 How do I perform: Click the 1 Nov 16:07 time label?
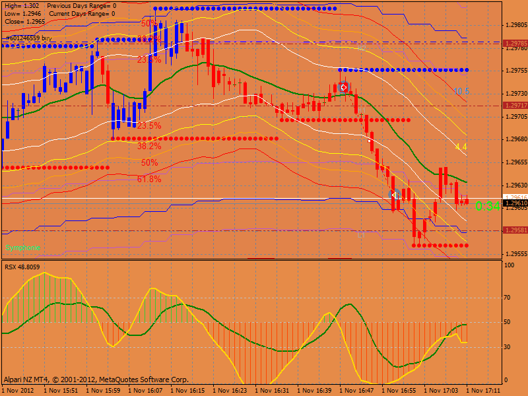pyautogui.click(x=145, y=391)
